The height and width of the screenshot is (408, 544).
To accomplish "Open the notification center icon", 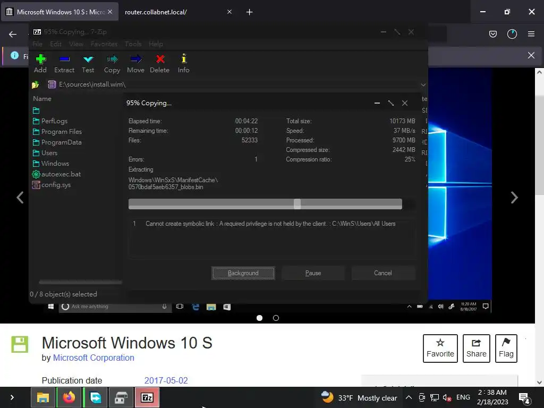I will coord(524,398).
